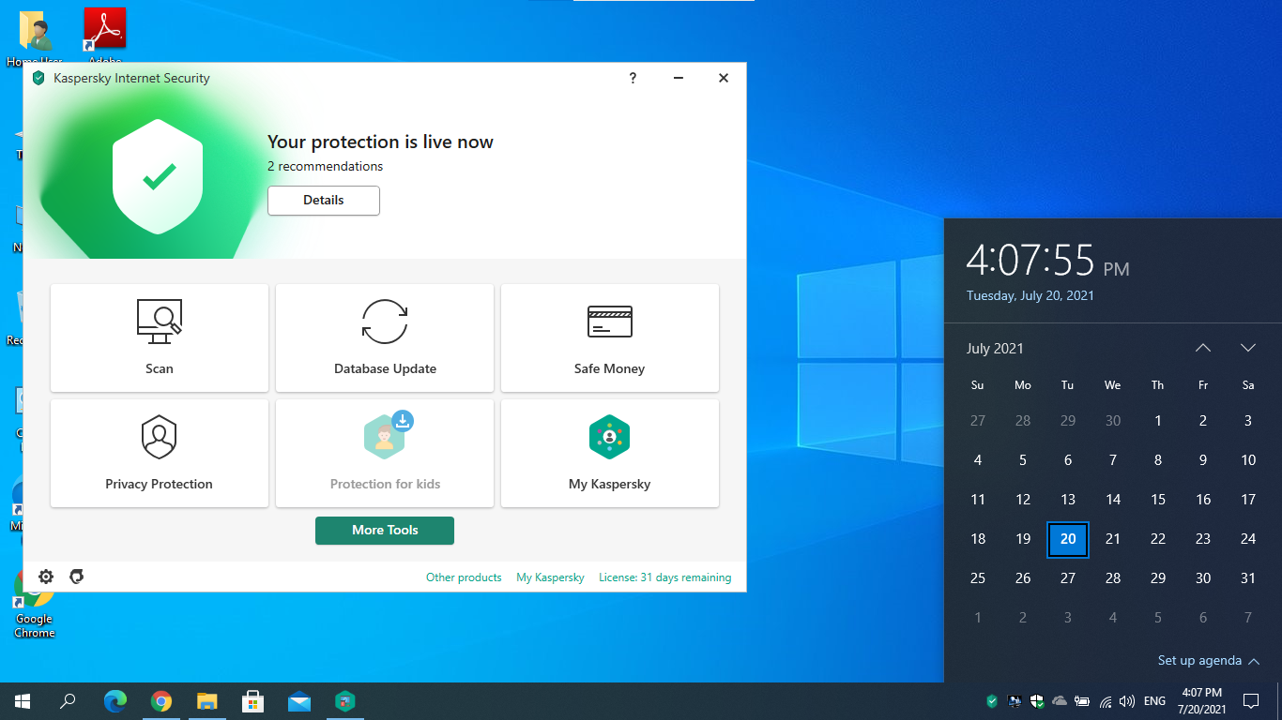
Task: Open Windows Security tray icon
Action: [x=1037, y=701]
